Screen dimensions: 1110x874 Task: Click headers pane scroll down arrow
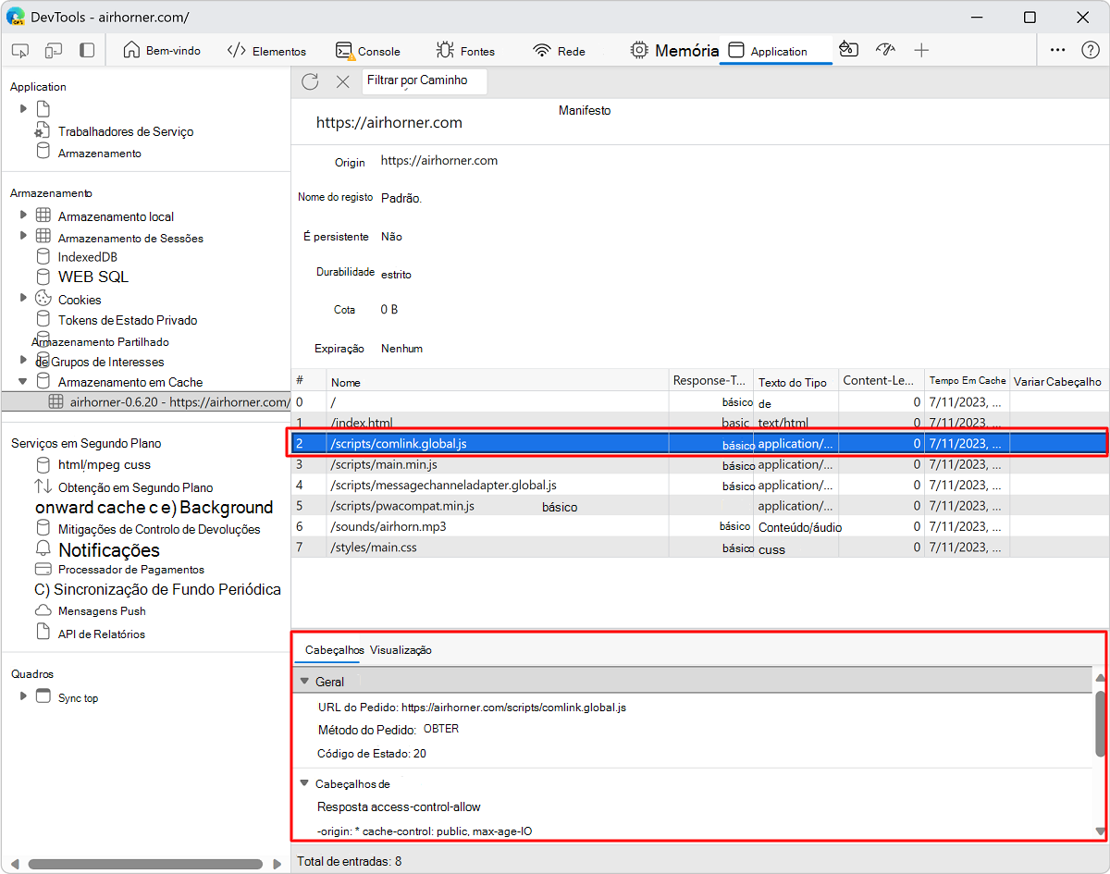coord(1100,831)
